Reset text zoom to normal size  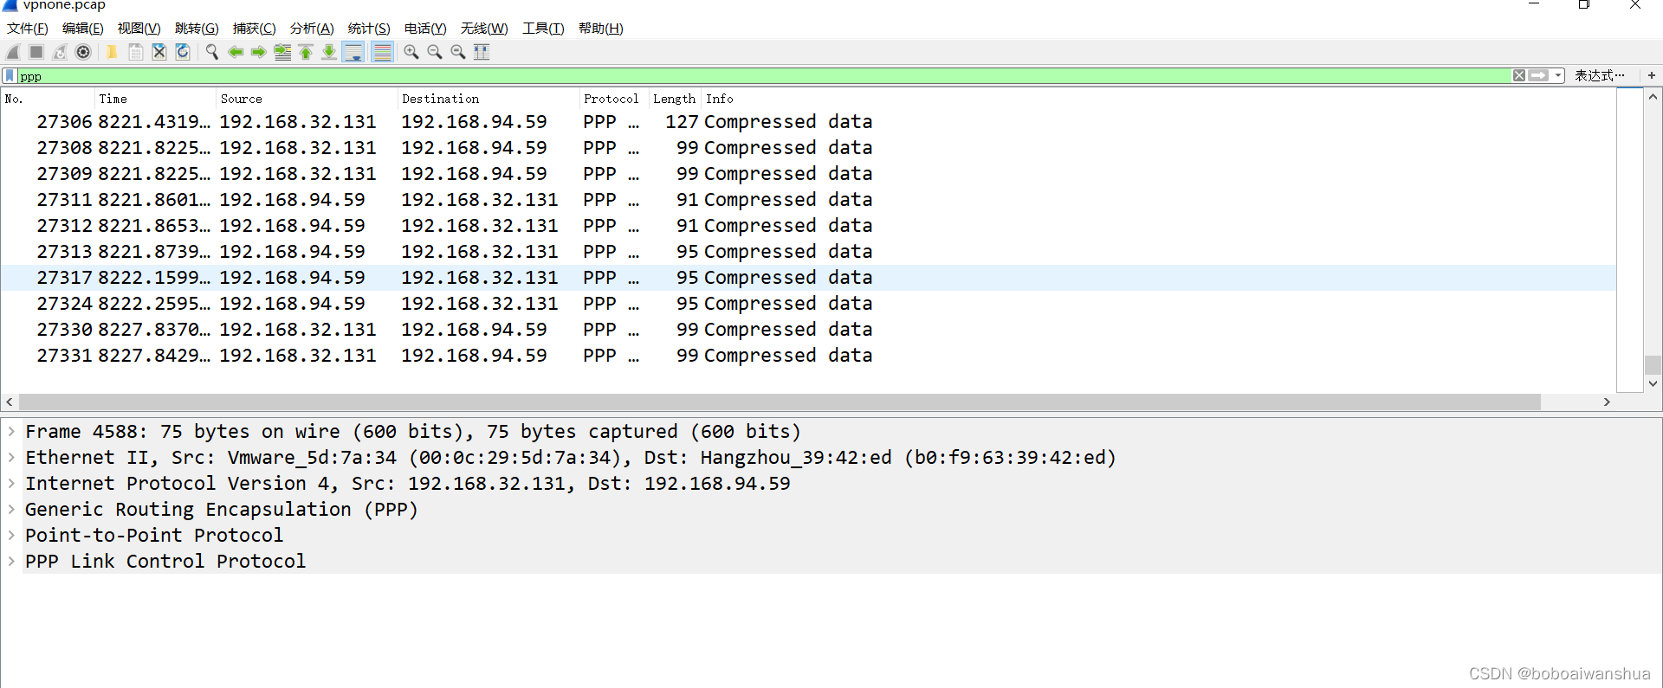point(458,52)
